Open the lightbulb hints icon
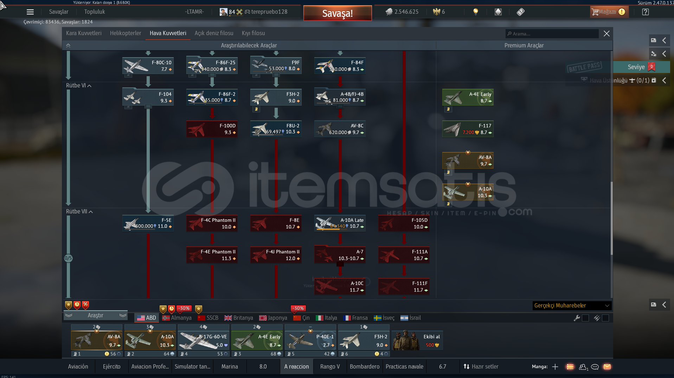The height and width of the screenshot is (378, 674). click(x=476, y=12)
